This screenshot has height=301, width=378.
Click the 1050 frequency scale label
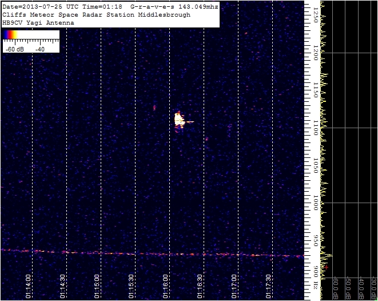tap(316, 165)
